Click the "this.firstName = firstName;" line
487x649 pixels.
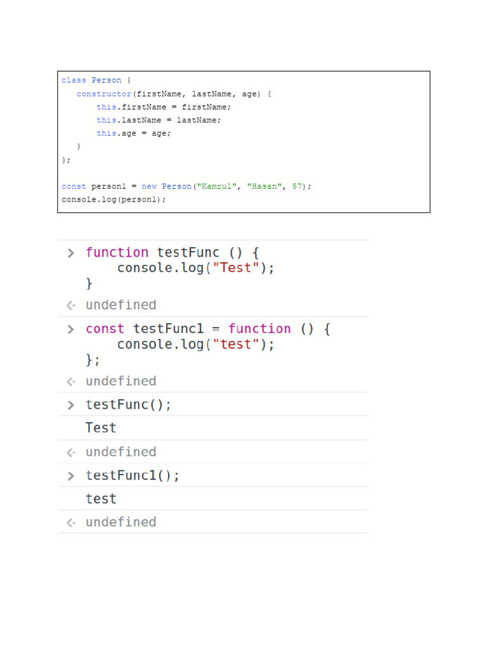(164, 107)
